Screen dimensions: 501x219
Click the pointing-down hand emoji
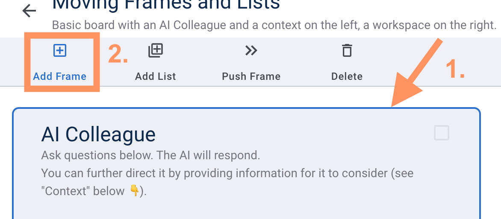[x=135, y=191]
